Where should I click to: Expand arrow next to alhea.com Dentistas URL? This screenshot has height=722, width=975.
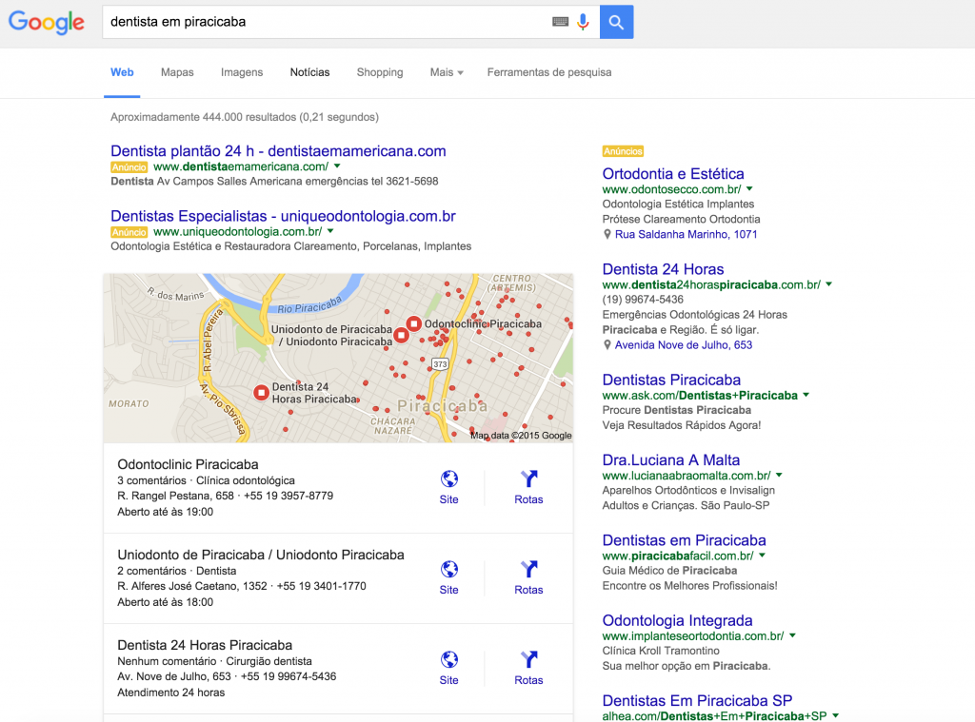835,715
